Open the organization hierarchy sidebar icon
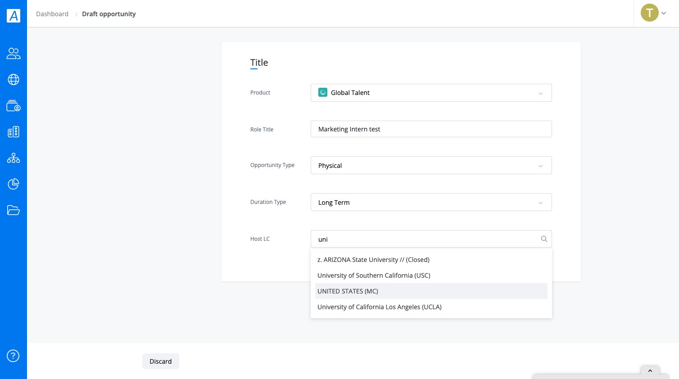The image size is (679, 379). [14, 158]
